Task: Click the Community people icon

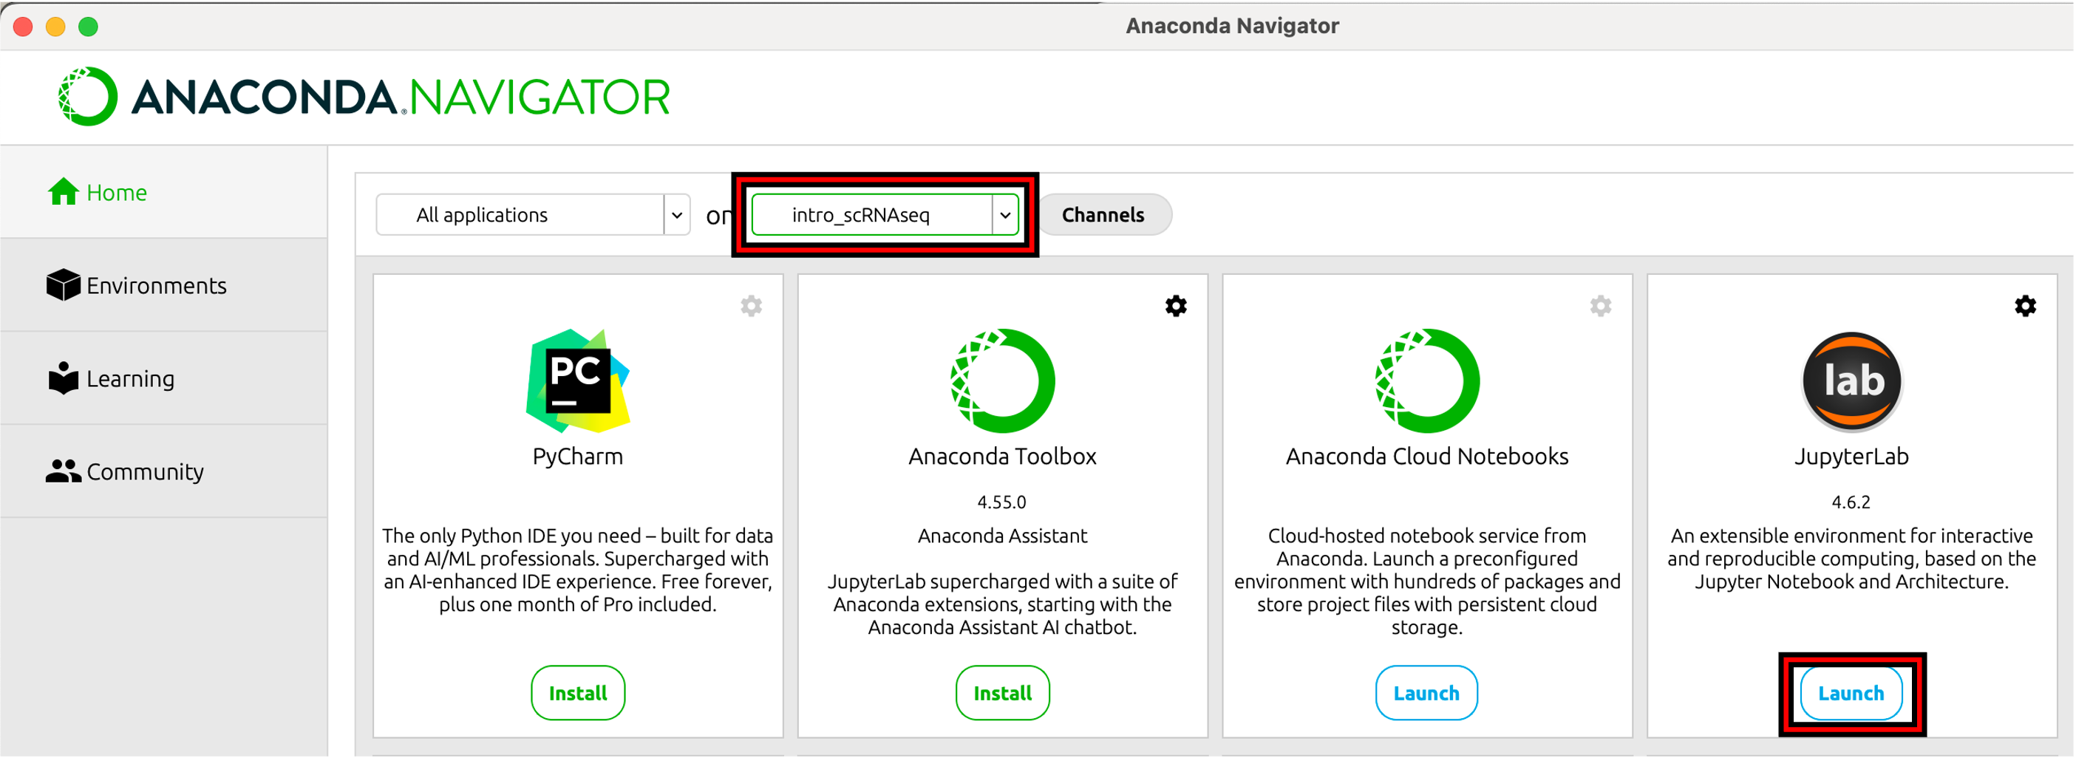Action: pyautogui.click(x=63, y=471)
